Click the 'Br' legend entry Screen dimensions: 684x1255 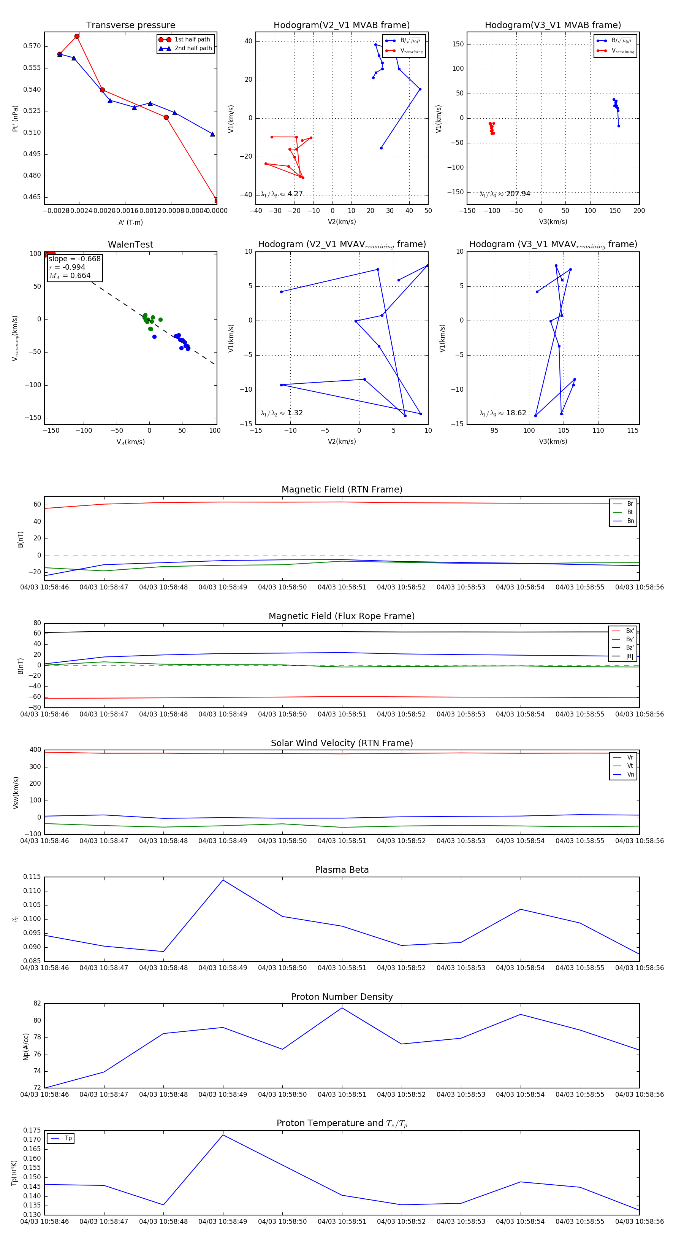tap(624, 504)
